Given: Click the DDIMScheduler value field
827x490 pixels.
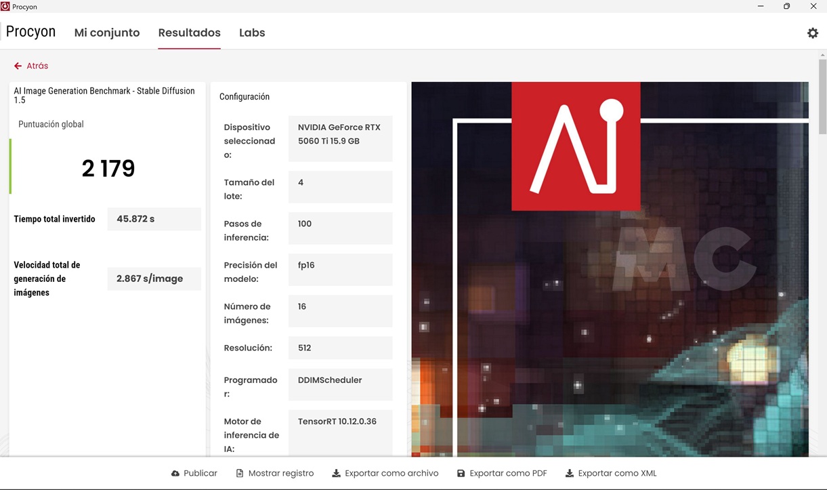Looking at the screenshot, I should pyautogui.click(x=340, y=381).
